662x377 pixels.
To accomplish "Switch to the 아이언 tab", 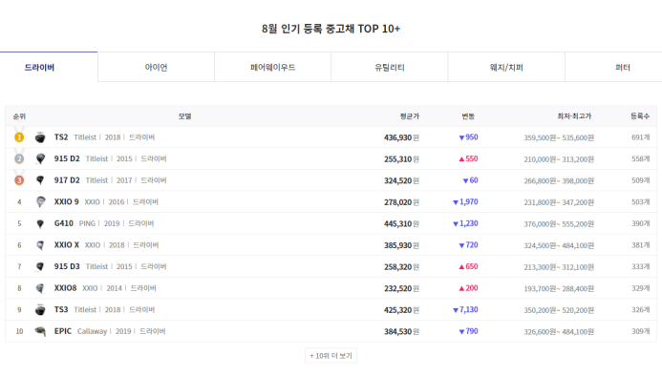I will pyautogui.click(x=156, y=67).
